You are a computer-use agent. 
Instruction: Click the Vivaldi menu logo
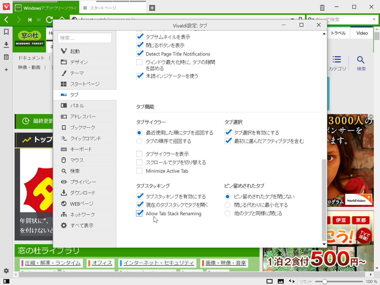(x=6, y=7)
